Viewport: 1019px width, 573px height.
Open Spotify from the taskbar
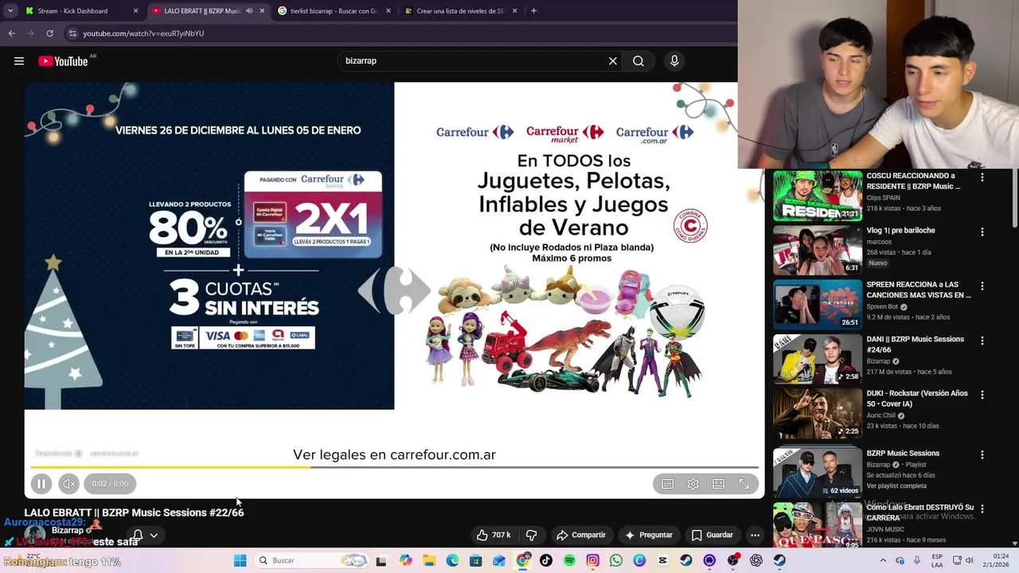[569, 561]
